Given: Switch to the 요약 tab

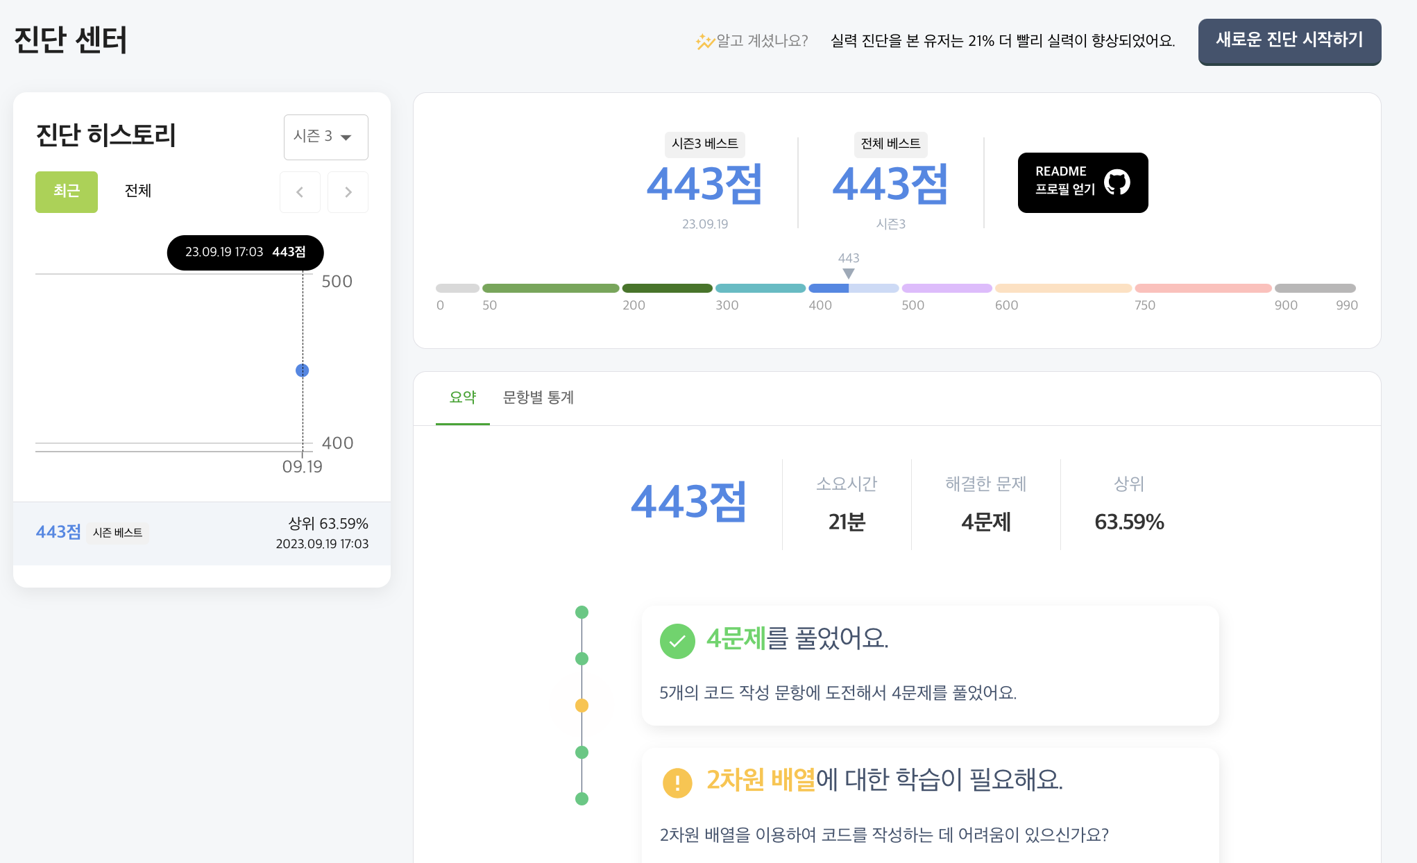Looking at the screenshot, I should click(x=462, y=398).
